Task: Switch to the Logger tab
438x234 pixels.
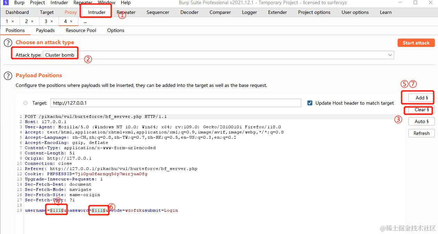Action: tap(250, 12)
